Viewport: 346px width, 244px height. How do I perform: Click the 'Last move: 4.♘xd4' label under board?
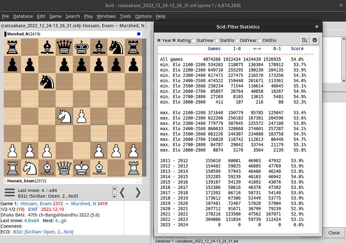37,190
